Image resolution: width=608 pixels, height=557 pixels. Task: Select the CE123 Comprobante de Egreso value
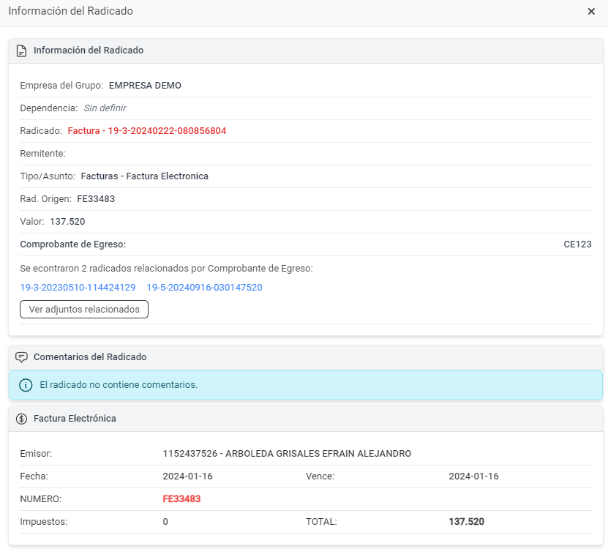click(x=577, y=244)
